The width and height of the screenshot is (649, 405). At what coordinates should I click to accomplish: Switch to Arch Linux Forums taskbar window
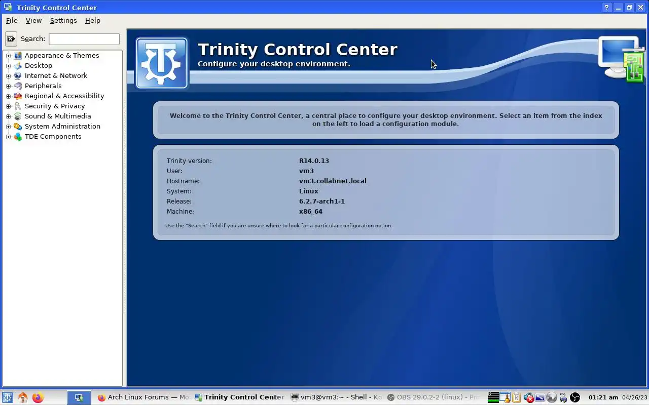(x=143, y=397)
